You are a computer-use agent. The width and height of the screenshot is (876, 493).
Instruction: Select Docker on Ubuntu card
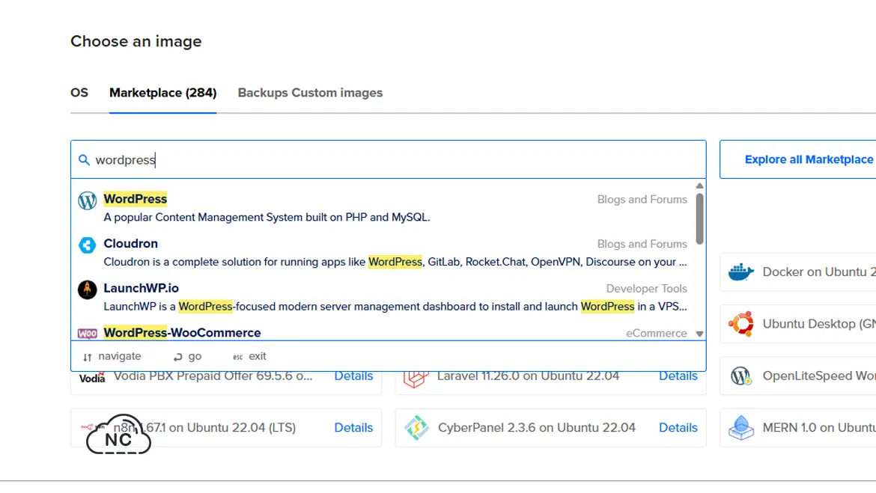798,272
